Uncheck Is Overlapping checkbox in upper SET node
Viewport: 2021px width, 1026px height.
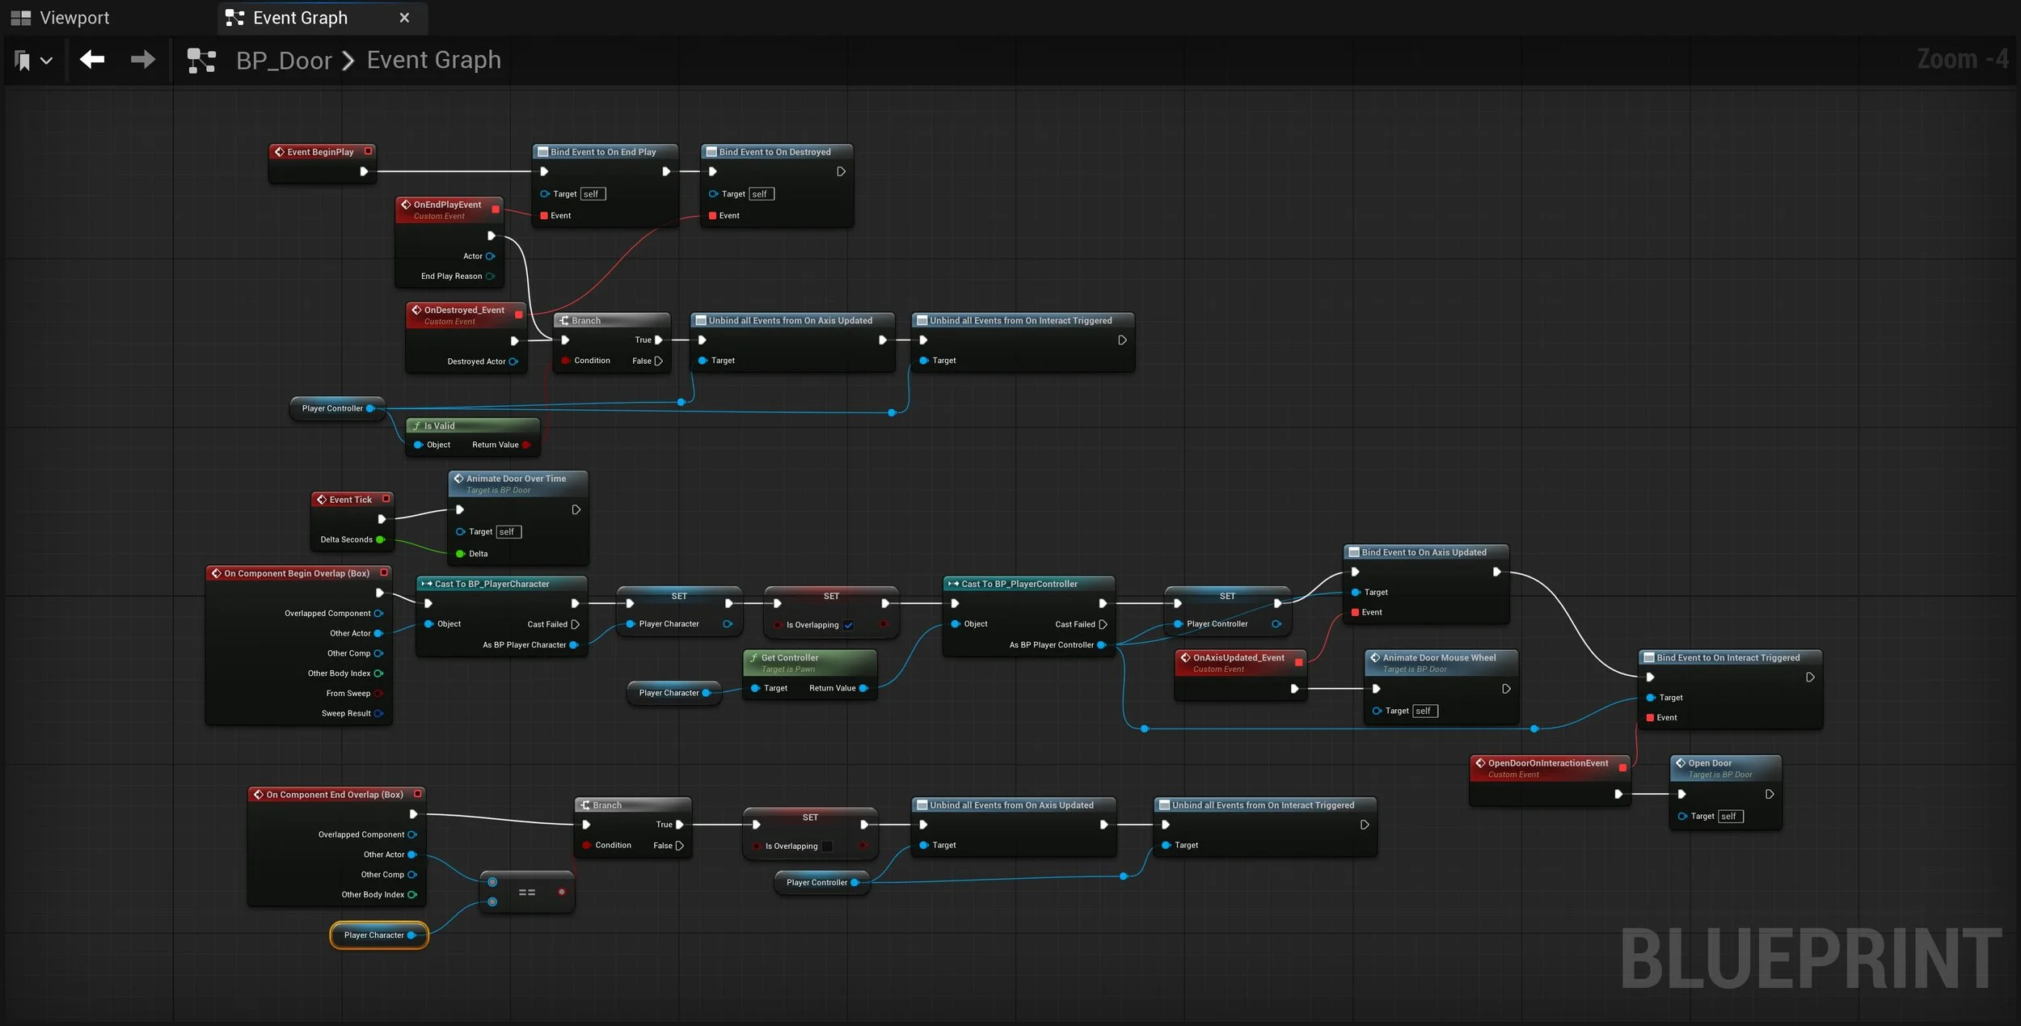pos(849,625)
